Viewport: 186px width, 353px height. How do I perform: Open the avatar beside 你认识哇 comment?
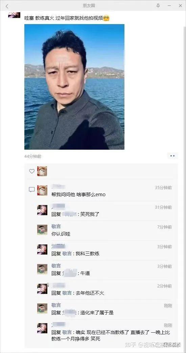pyautogui.click(x=42, y=230)
